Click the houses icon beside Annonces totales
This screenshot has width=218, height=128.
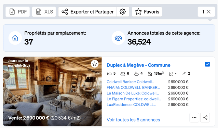pos(118,38)
